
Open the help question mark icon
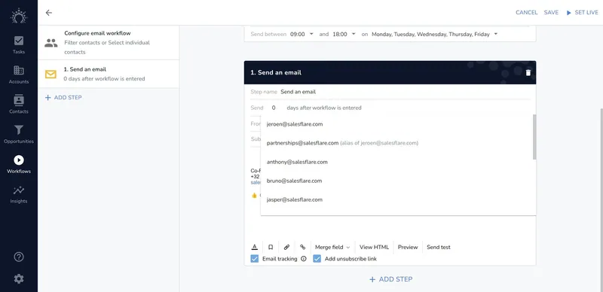pyautogui.click(x=18, y=257)
